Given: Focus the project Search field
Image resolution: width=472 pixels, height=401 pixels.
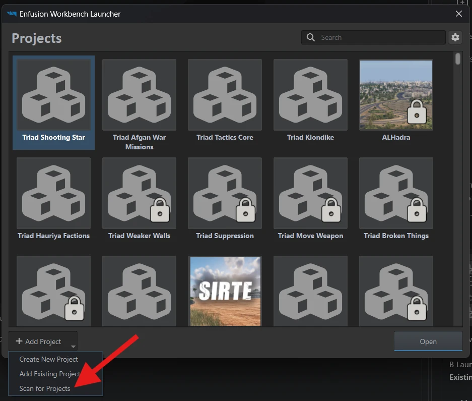Looking at the screenshot, I should pyautogui.click(x=373, y=37).
